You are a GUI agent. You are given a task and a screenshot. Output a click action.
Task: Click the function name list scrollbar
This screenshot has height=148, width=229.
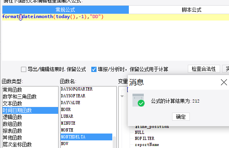coord(114,142)
